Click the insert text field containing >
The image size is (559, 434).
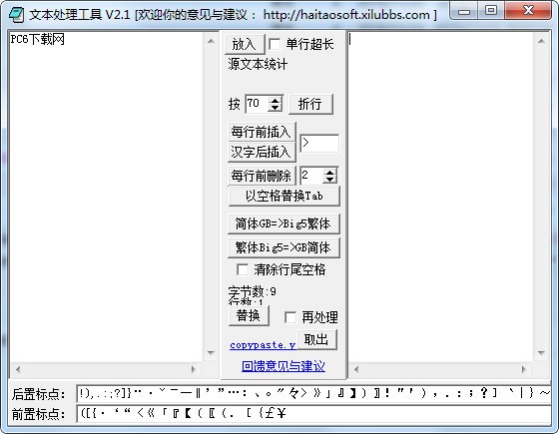(319, 144)
